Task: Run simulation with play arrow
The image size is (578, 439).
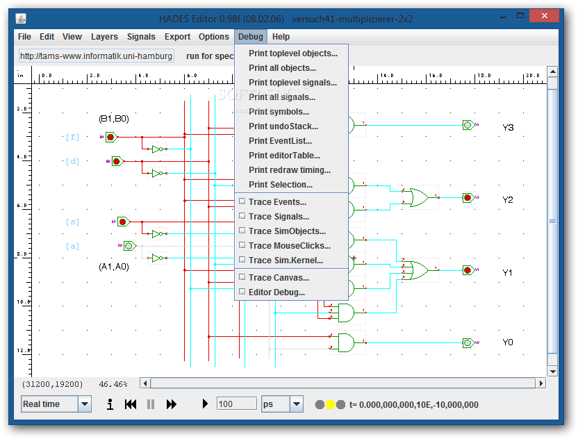Action: (205, 404)
